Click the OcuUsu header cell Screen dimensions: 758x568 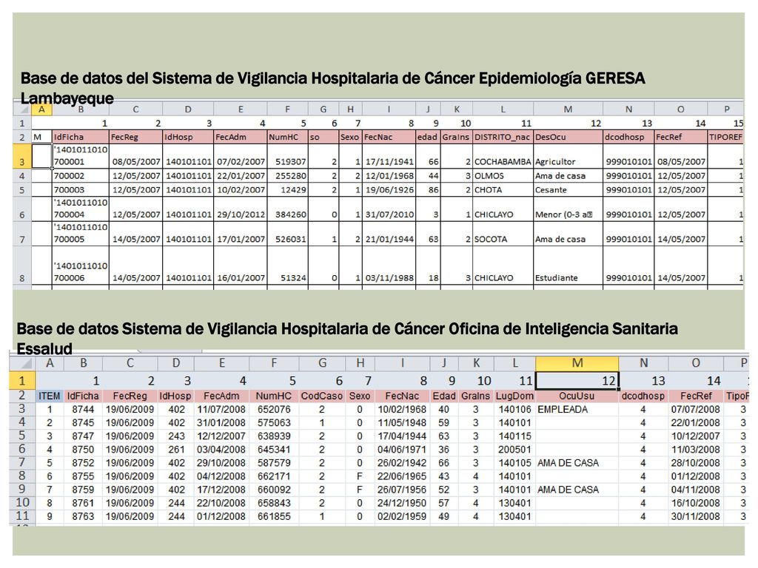pyautogui.click(x=577, y=396)
